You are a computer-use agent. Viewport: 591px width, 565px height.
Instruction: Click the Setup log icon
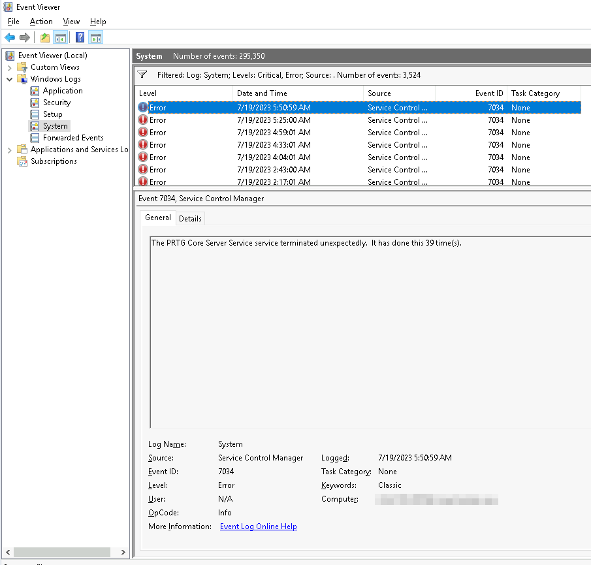tap(35, 114)
